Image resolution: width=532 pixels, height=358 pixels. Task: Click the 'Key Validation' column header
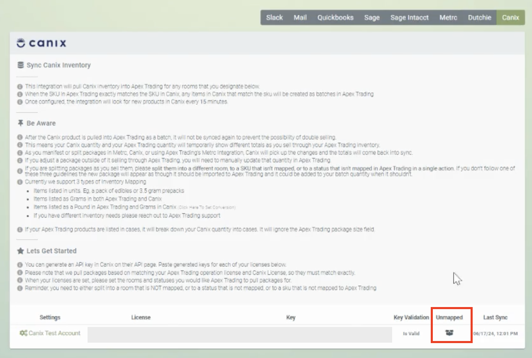[x=411, y=317]
